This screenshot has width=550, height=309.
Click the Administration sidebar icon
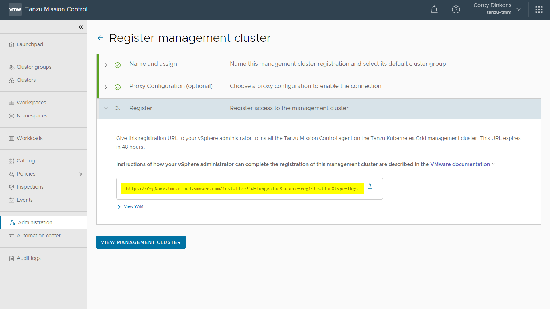click(13, 223)
